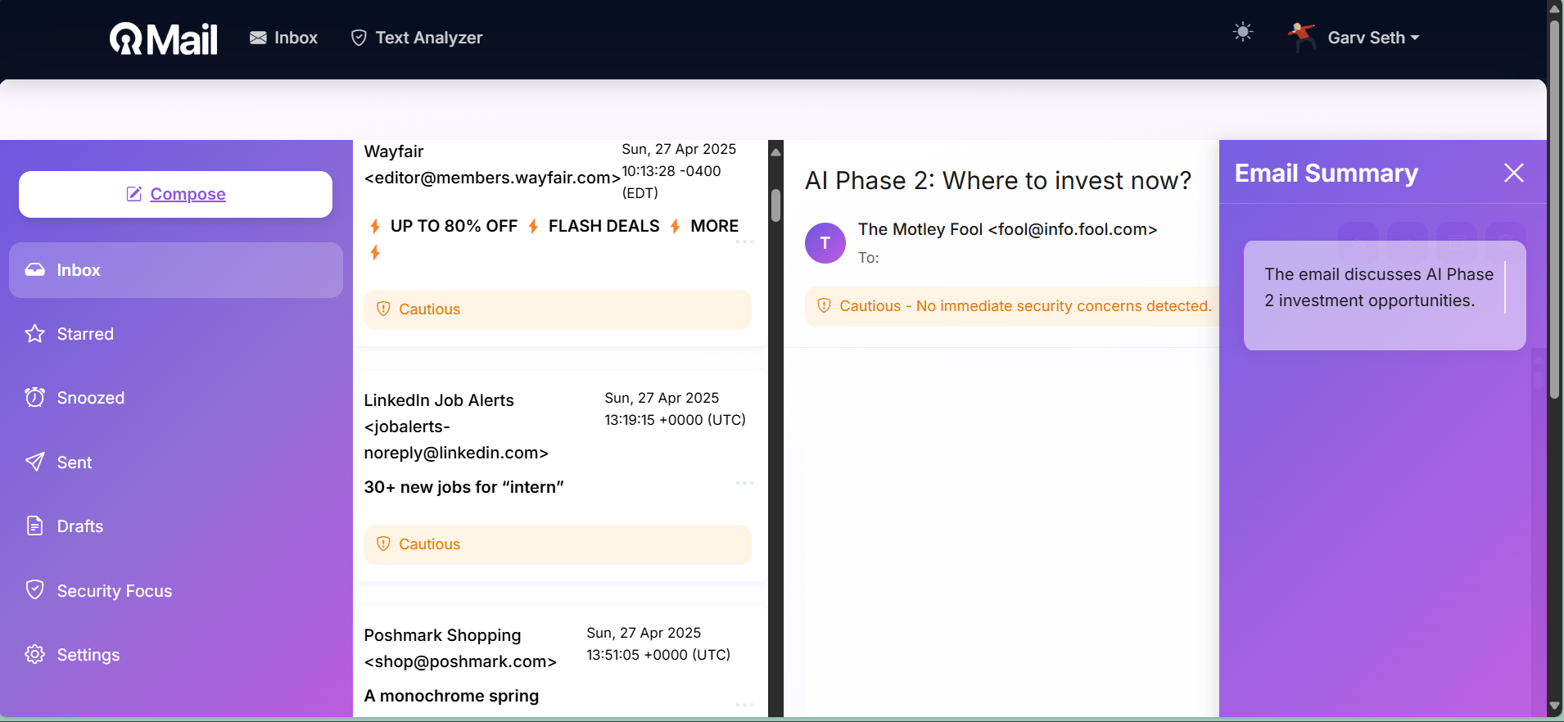This screenshot has height=722, width=1564.
Task: Select Inbox in the sidebar
Action: pos(176,270)
